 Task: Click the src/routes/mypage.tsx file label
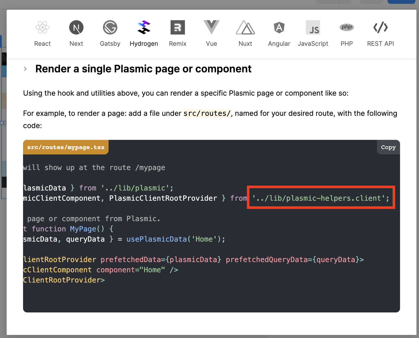point(66,147)
